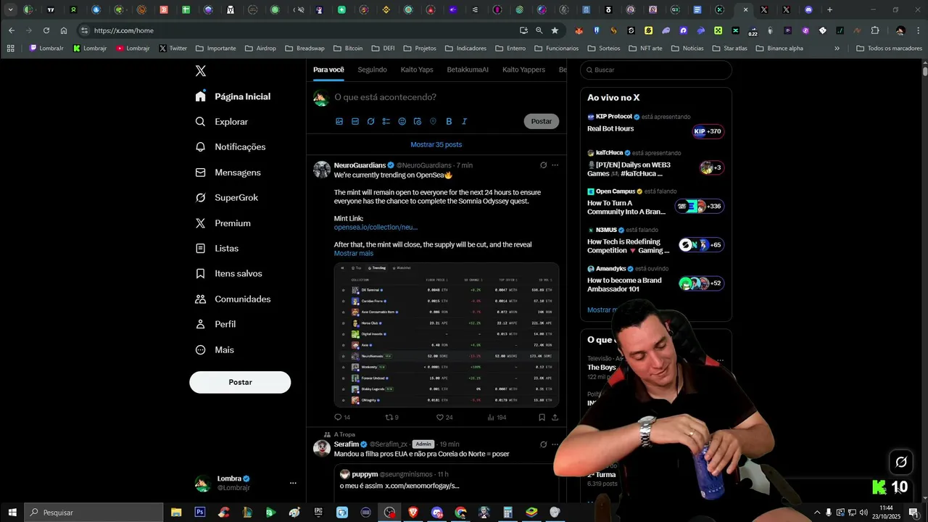Open the floating Grok button
The height and width of the screenshot is (522, 928).
(901, 462)
